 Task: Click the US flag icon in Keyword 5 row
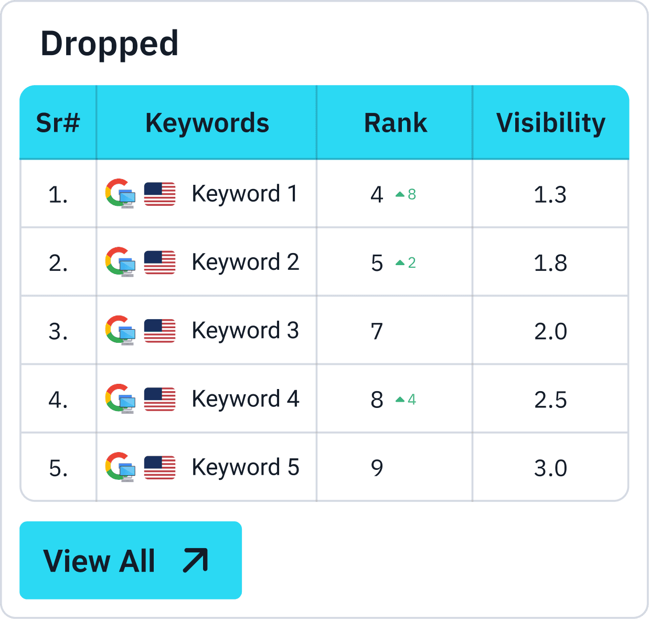coord(159,467)
